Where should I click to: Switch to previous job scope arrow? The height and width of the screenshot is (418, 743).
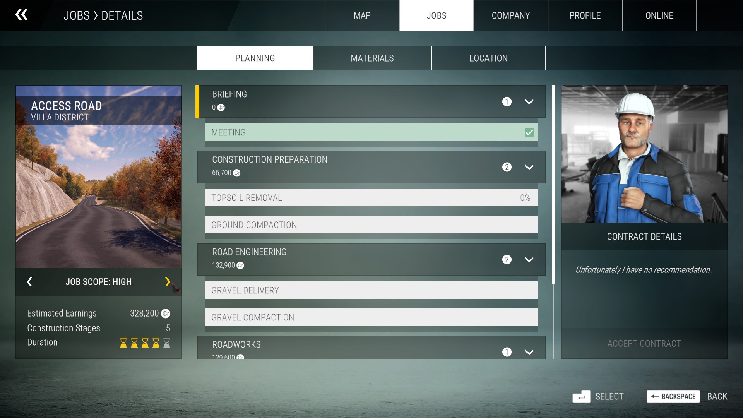pyautogui.click(x=30, y=282)
